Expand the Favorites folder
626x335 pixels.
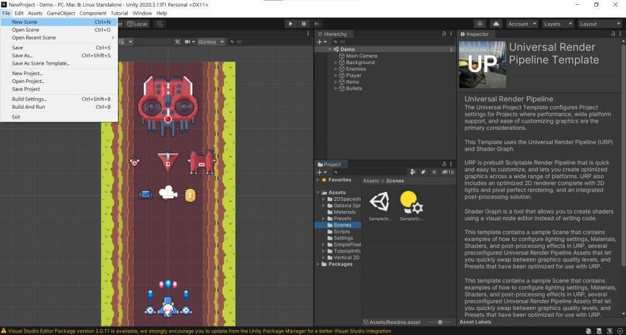318,180
